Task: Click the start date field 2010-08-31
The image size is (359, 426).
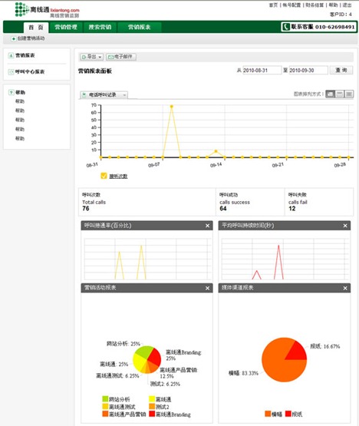Action: (x=262, y=70)
